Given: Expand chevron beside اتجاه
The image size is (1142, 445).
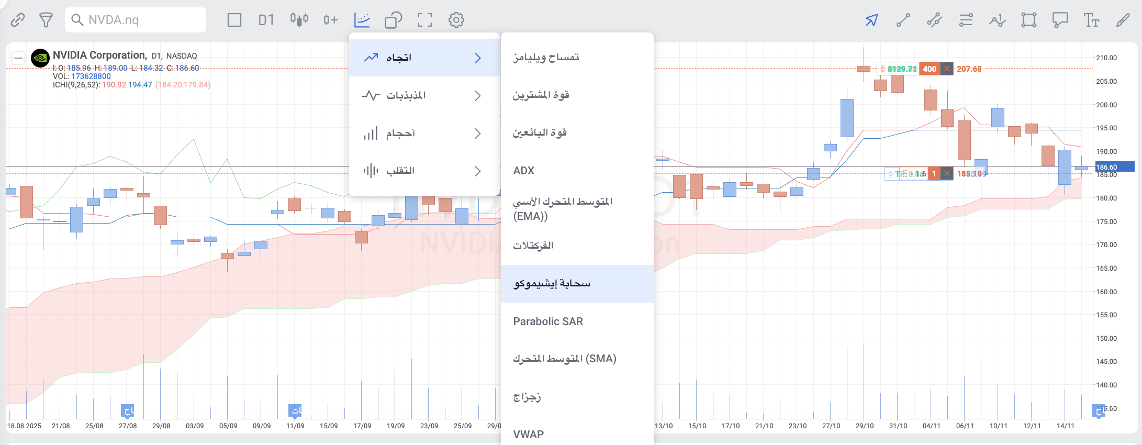Looking at the screenshot, I should pos(477,58).
